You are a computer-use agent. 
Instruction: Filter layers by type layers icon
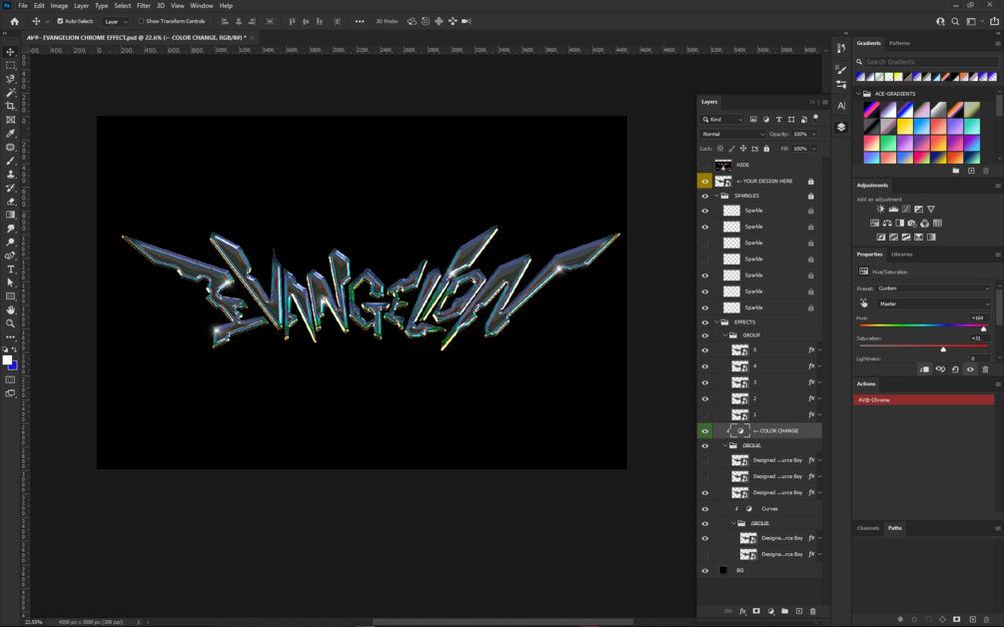coord(778,119)
